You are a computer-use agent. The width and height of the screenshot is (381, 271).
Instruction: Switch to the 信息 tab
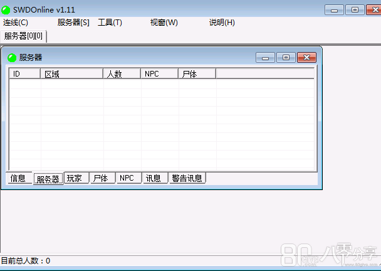pyautogui.click(x=19, y=178)
